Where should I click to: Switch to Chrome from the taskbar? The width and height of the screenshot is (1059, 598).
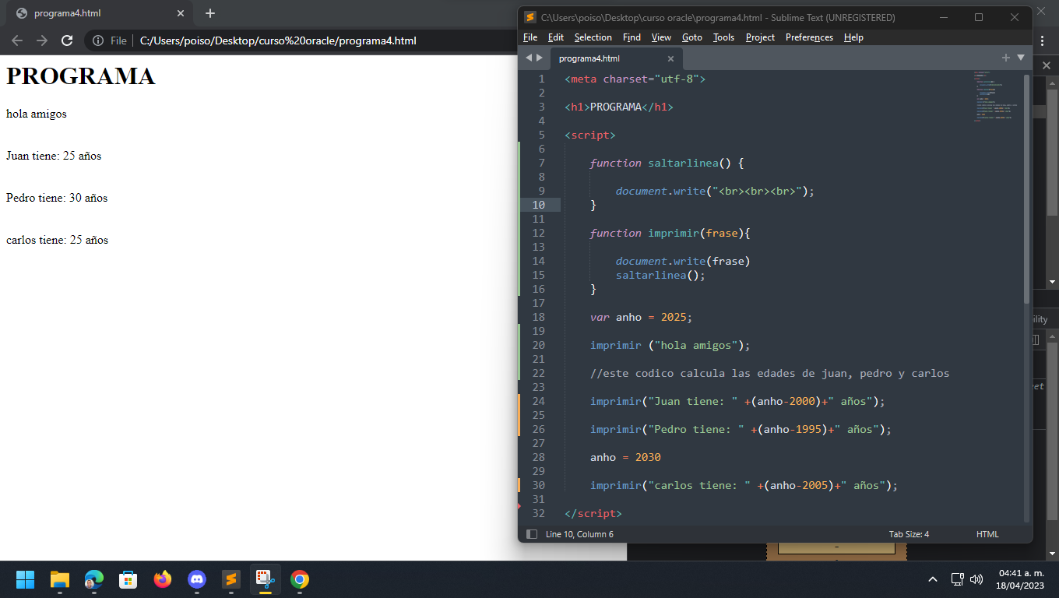(300, 579)
